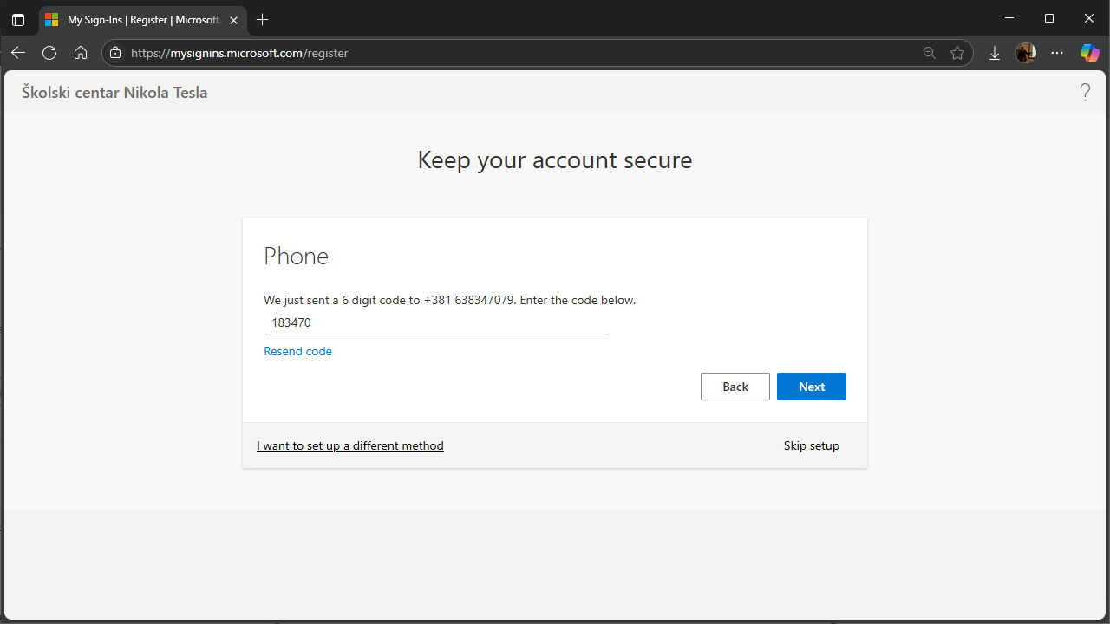Open the browser profile avatar

click(1026, 53)
